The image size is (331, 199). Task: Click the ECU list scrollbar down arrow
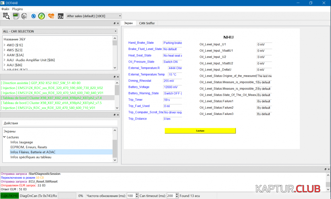117,108
